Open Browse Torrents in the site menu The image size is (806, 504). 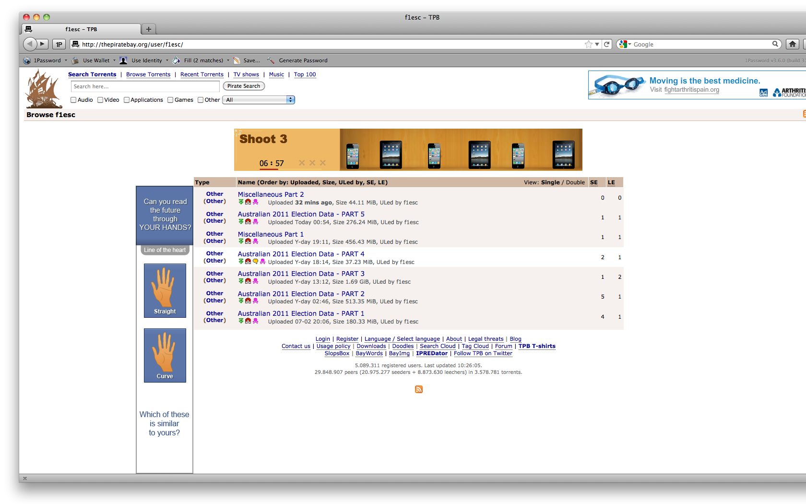pos(148,74)
